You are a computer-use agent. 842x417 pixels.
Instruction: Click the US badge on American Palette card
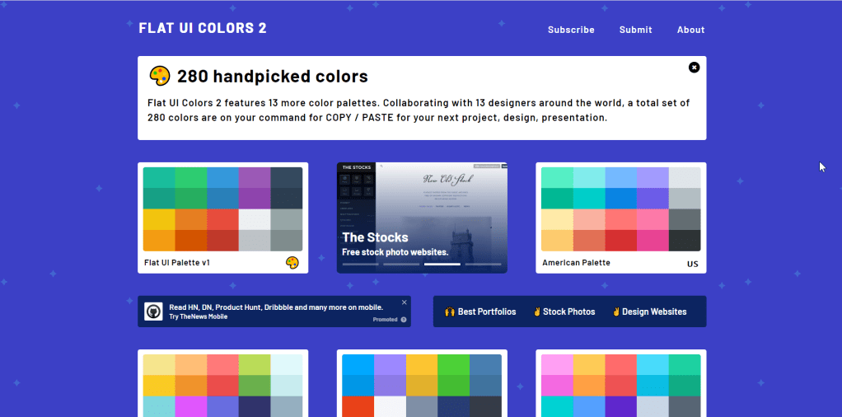tap(692, 264)
